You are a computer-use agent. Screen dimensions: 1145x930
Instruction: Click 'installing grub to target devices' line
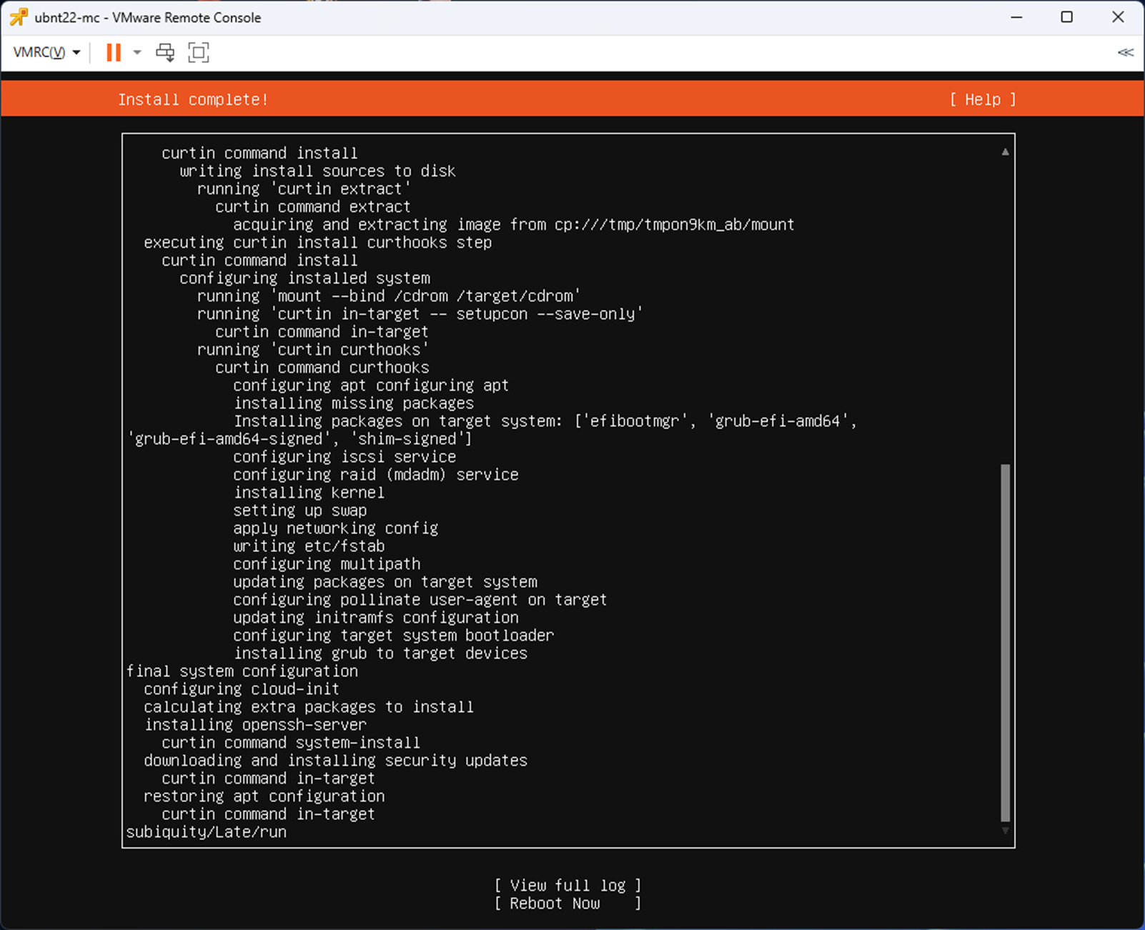(380, 653)
